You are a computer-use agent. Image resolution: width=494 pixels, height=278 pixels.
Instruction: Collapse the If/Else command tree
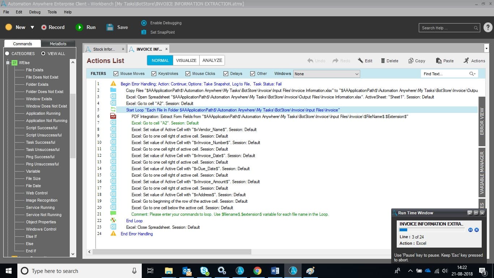pos(8,63)
